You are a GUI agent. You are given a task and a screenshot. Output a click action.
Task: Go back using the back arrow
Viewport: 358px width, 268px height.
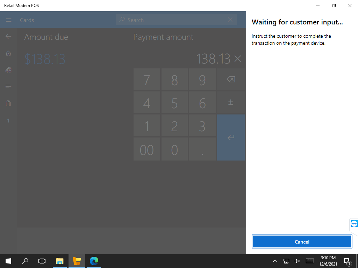coord(9,36)
